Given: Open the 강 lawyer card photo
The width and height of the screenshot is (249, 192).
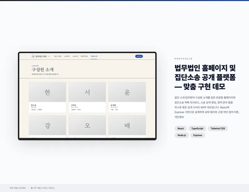Looking at the screenshot, I should [x=48, y=125].
